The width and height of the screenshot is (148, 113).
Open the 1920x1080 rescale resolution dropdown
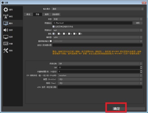97,41
